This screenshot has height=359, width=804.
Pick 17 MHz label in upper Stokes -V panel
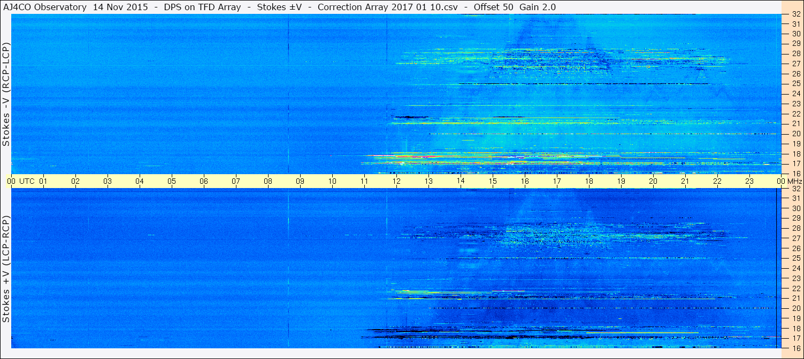tap(796, 163)
